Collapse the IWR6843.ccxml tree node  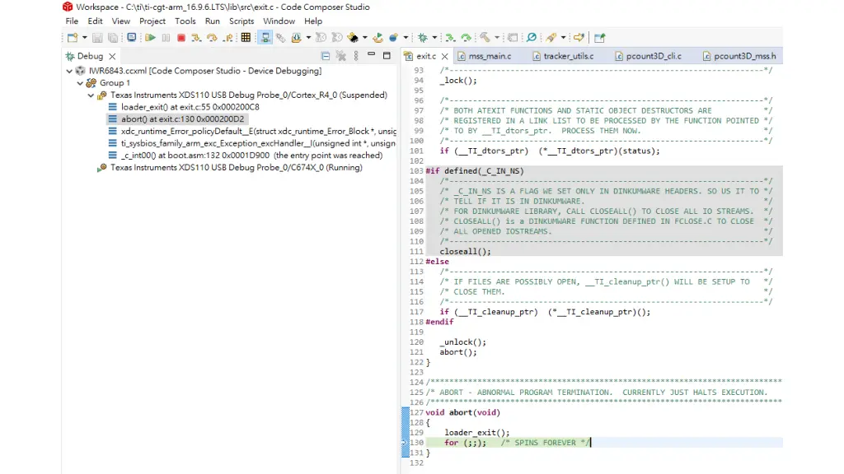coord(69,71)
